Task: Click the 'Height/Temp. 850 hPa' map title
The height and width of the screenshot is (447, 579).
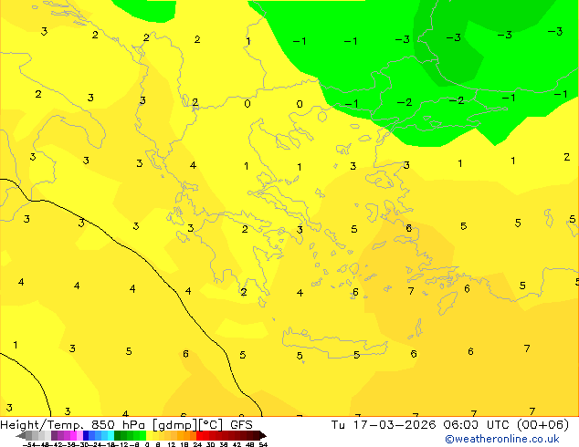Action: coord(72,425)
